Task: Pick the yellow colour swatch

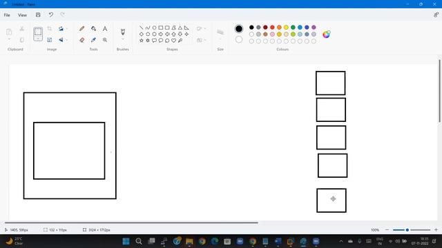Action: pyautogui.click(x=286, y=28)
